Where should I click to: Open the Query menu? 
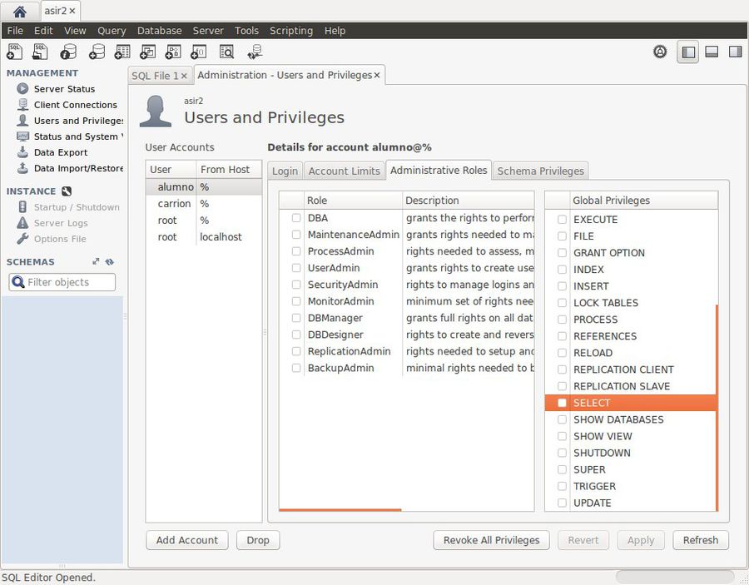[x=111, y=31]
